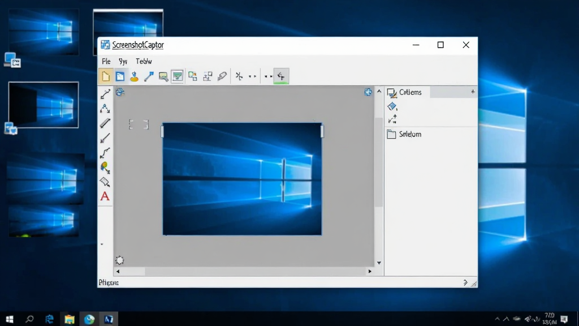
Task: Click the taskbar clock
Action: point(550,319)
